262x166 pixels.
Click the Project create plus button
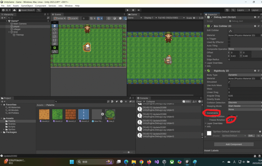2,101
